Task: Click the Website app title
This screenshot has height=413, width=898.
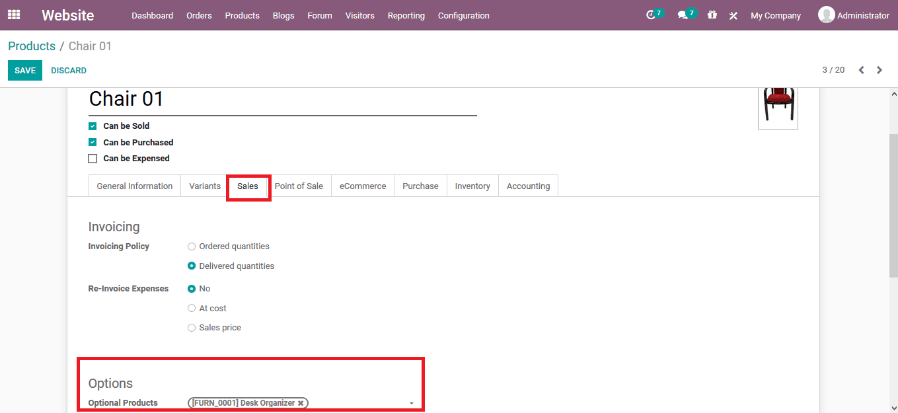Action: pyautogui.click(x=67, y=15)
